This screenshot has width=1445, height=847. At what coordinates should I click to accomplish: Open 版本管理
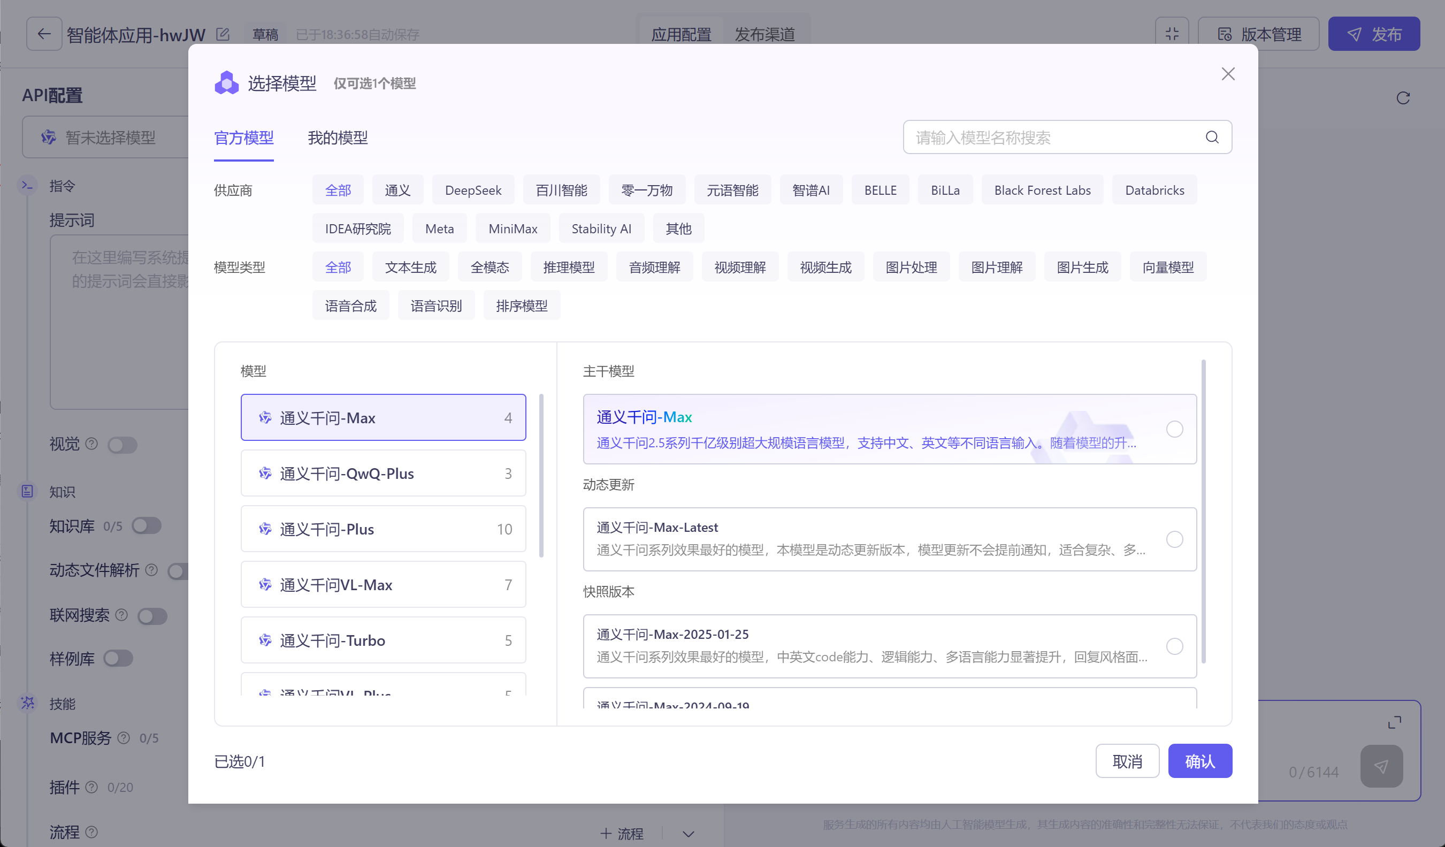(x=1259, y=34)
